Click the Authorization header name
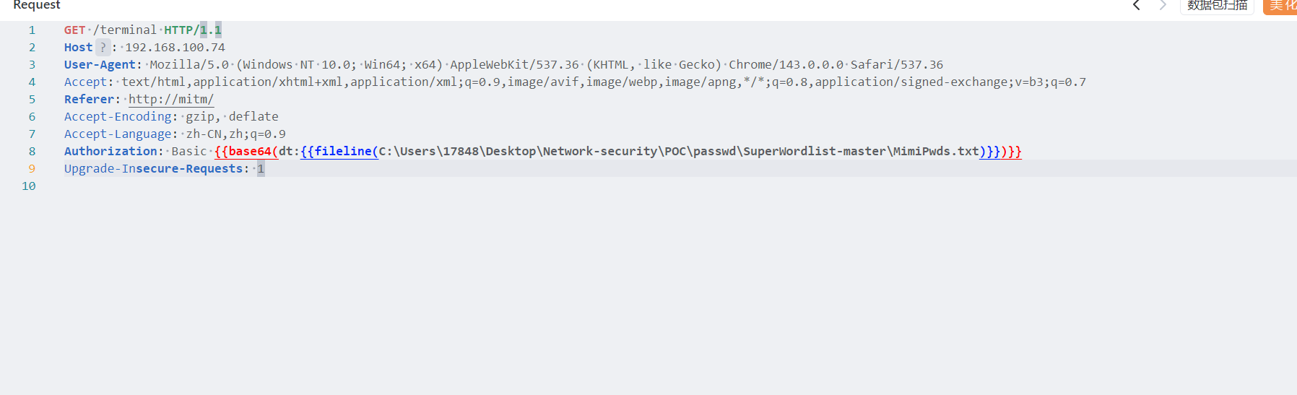The height and width of the screenshot is (395, 1297). tap(110, 152)
